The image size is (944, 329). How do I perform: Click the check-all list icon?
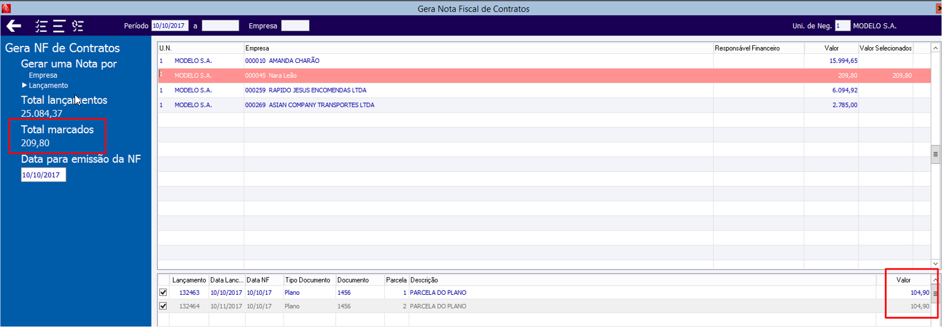(x=42, y=26)
